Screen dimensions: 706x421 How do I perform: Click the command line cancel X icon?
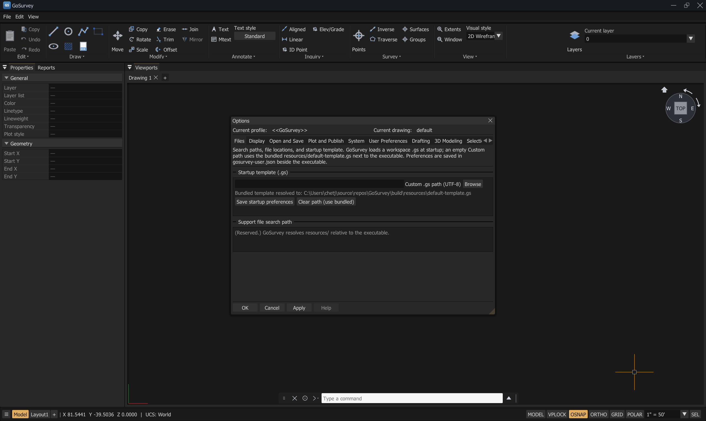point(294,398)
